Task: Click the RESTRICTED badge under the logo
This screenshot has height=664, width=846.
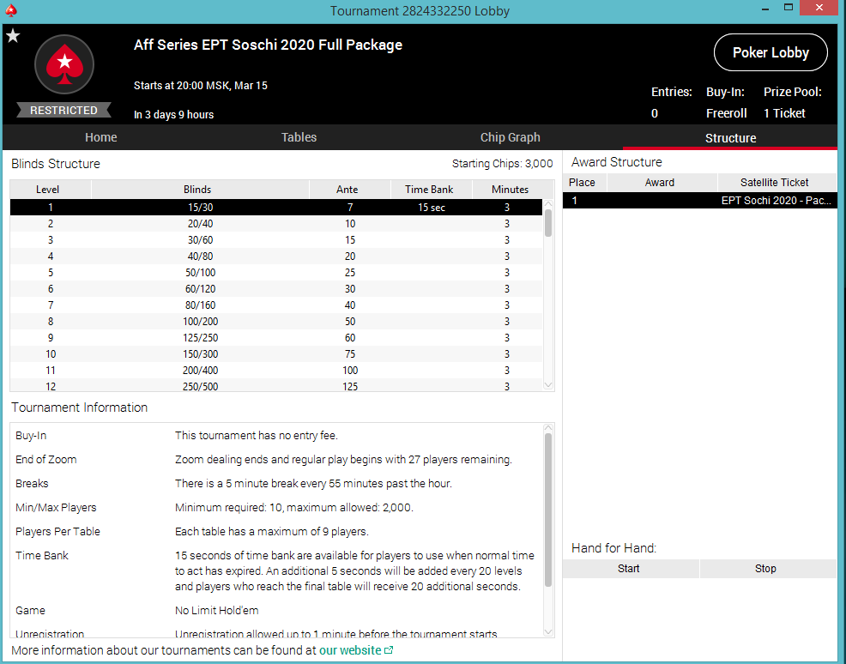Action: pyautogui.click(x=63, y=111)
